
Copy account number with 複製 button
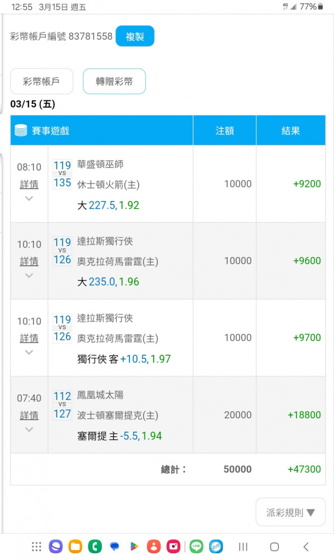(135, 36)
